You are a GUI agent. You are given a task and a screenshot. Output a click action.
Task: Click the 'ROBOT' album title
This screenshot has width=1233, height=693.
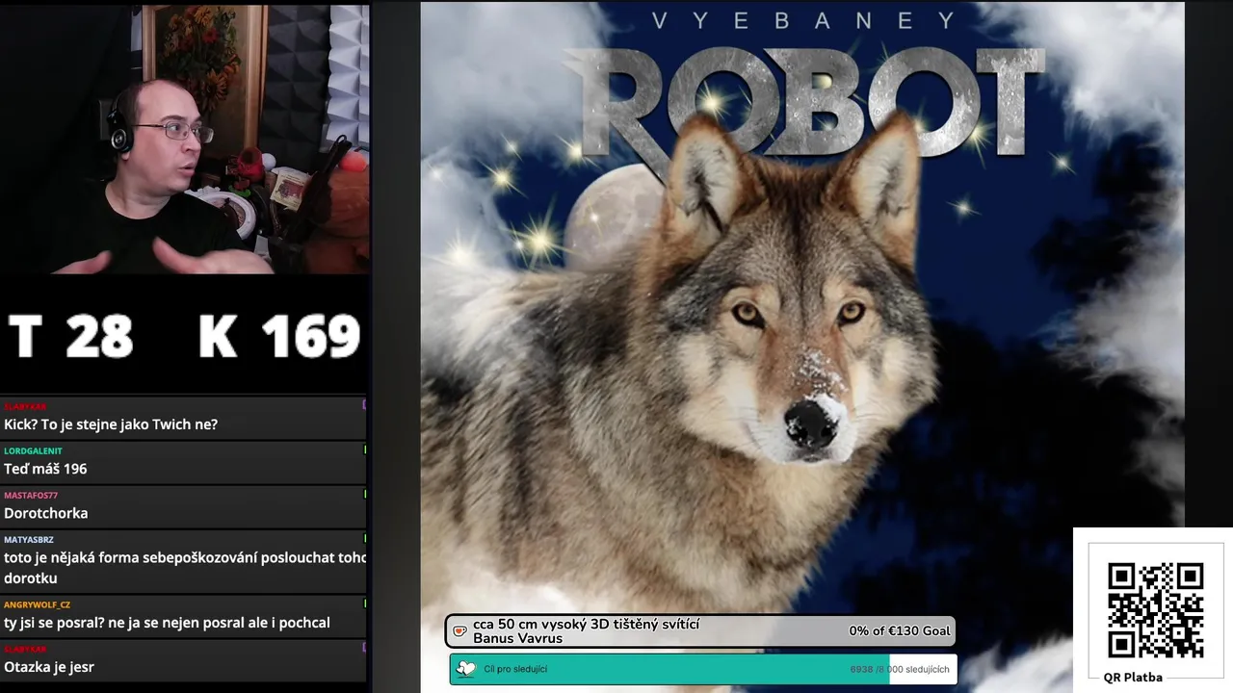pos(804,101)
